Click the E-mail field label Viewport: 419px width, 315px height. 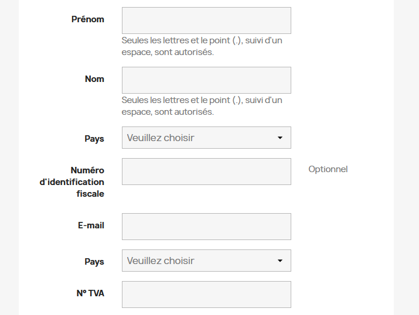click(91, 225)
